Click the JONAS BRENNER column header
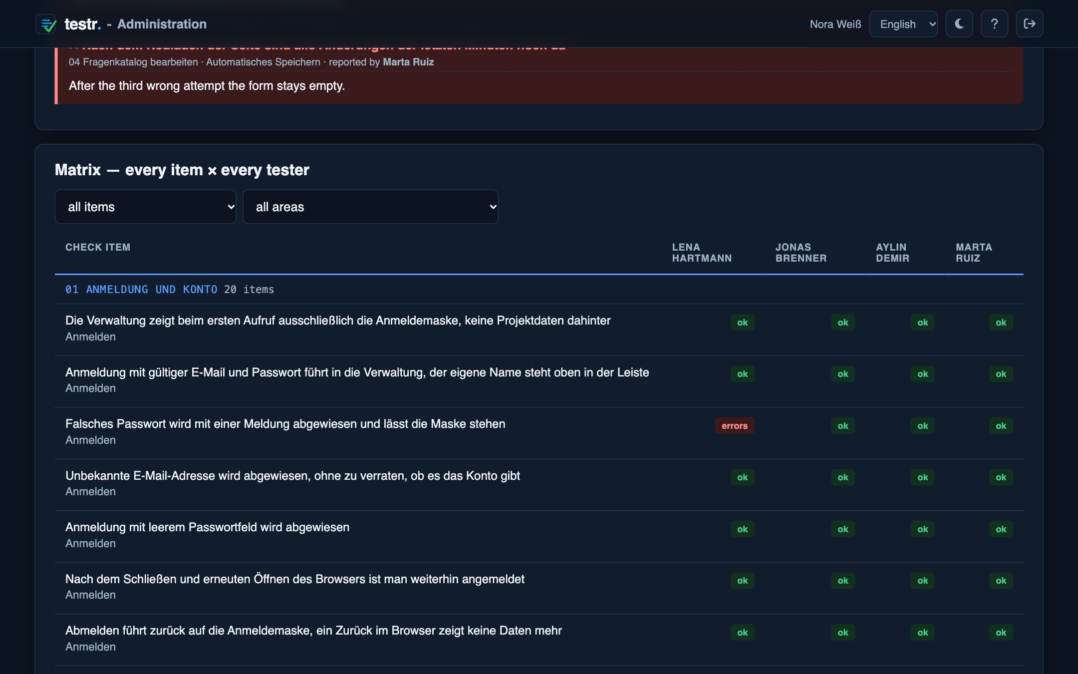 801,253
